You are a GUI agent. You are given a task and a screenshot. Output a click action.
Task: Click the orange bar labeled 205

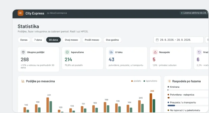[139, 106]
